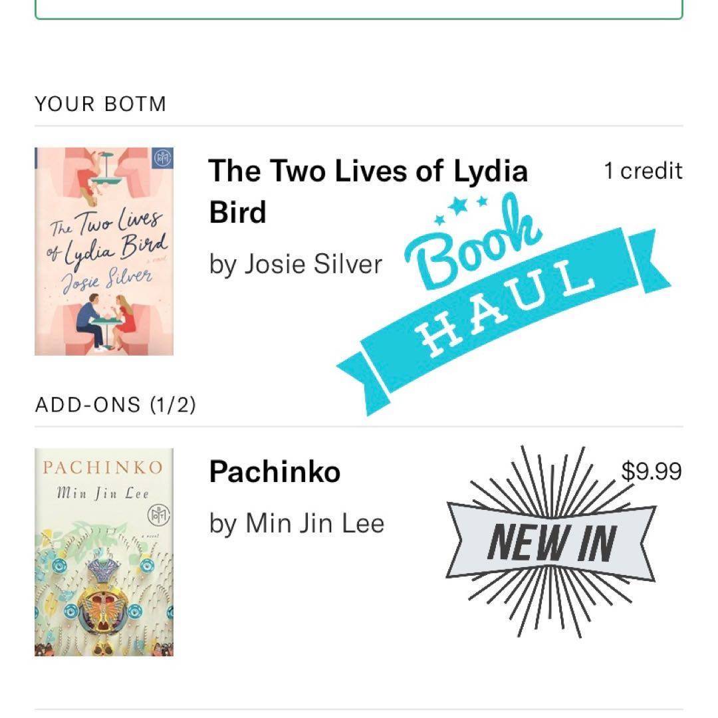The width and height of the screenshot is (718, 718).
Task: Tap the '1 credit' label
Action: 642,171
